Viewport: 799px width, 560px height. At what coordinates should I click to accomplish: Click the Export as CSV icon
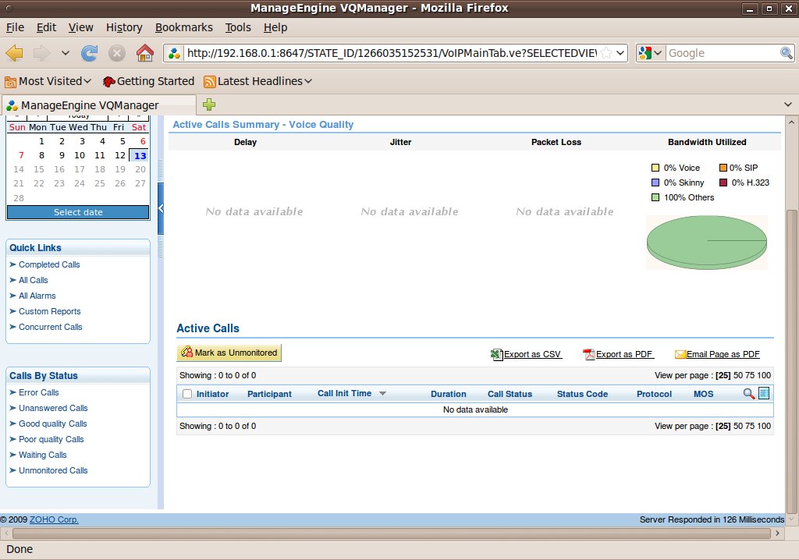point(496,354)
